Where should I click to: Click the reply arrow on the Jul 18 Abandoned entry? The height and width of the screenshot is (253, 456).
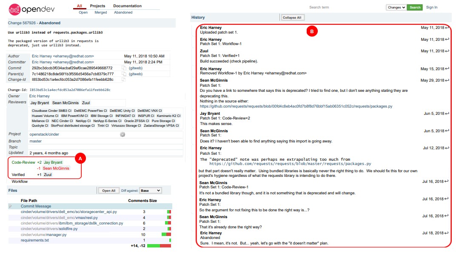447,233
